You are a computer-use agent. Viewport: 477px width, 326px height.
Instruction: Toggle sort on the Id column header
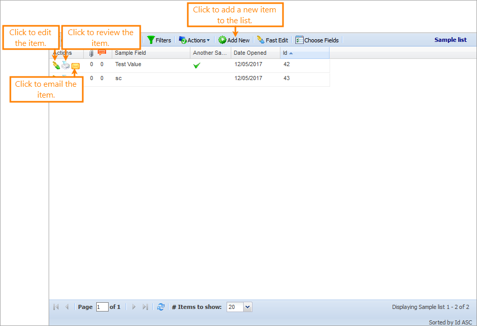[305, 53]
